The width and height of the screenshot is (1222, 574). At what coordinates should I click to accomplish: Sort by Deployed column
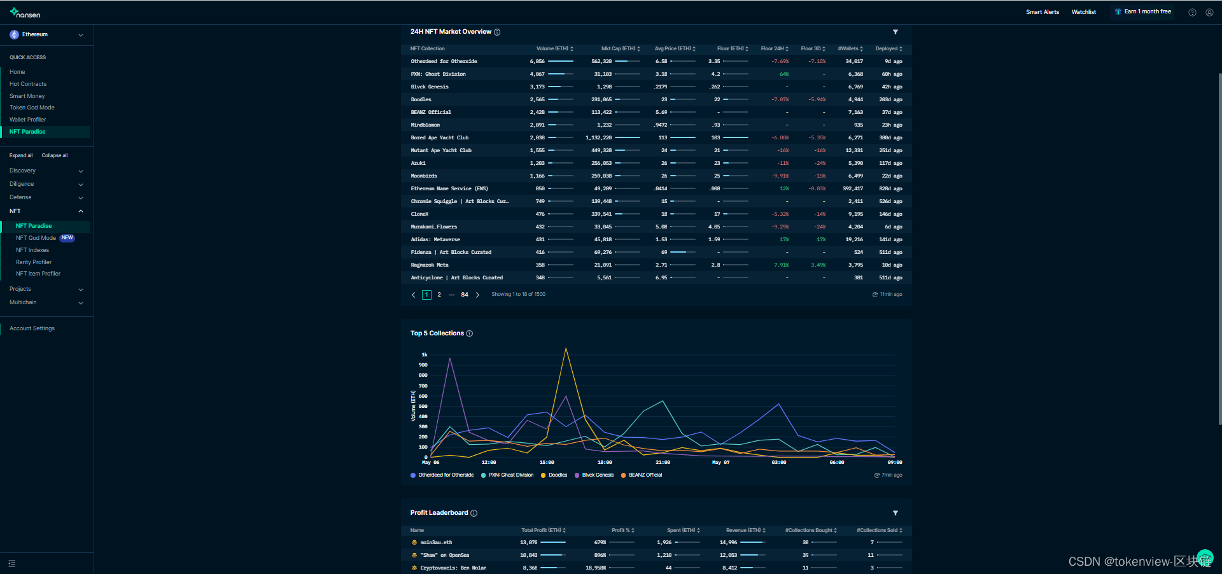click(x=888, y=48)
